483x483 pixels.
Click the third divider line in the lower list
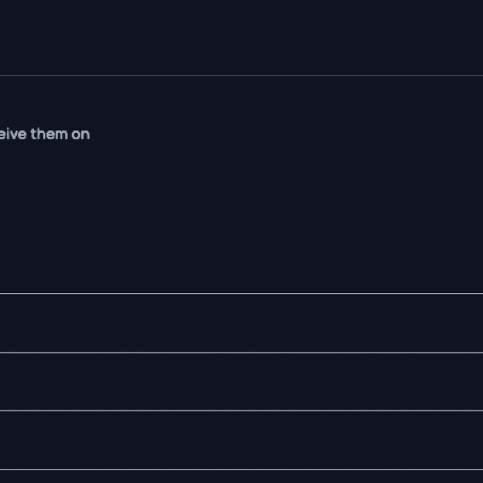242,411
